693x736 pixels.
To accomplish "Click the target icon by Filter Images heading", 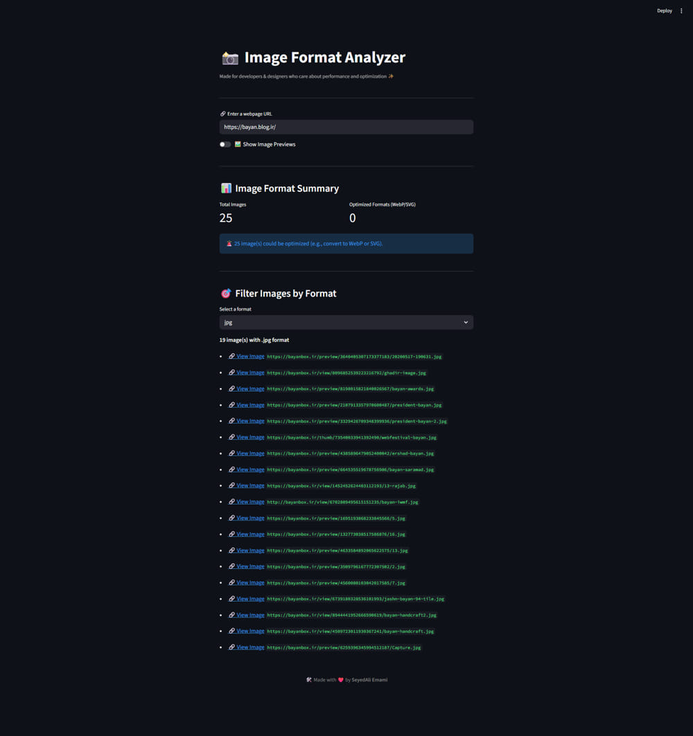I will click(226, 293).
